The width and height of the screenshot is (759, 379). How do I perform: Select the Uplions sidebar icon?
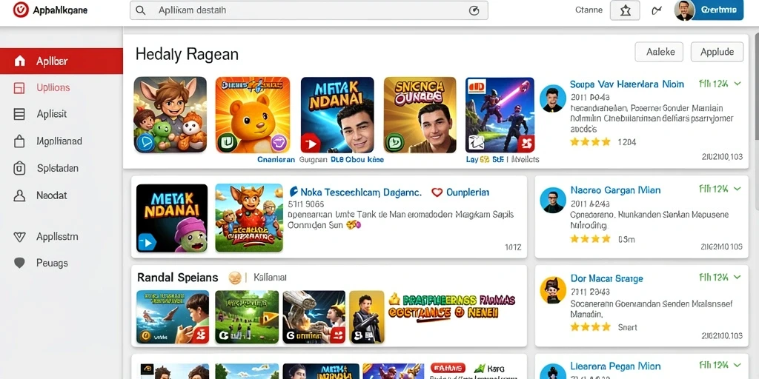click(19, 87)
